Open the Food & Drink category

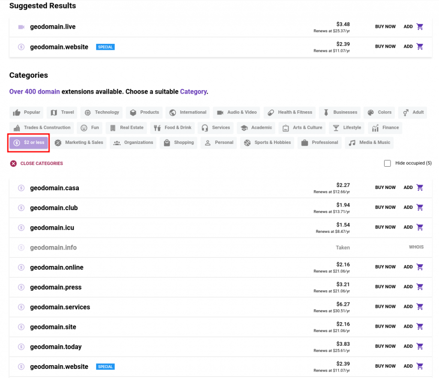[x=172, y=128]
